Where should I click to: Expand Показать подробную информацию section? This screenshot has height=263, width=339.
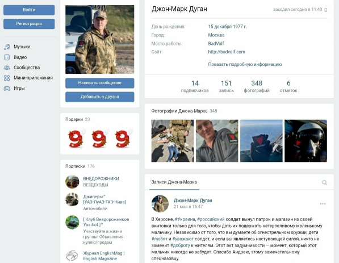[x=245, y=64]
